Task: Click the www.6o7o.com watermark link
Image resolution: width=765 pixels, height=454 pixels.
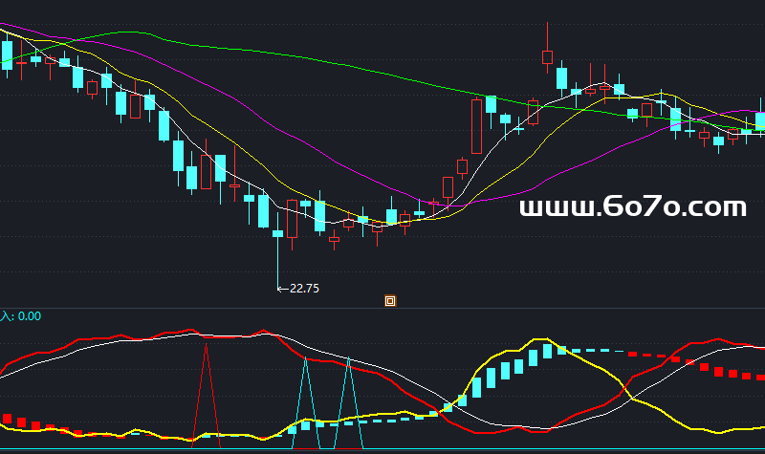Action: click(x=632, y=207)
